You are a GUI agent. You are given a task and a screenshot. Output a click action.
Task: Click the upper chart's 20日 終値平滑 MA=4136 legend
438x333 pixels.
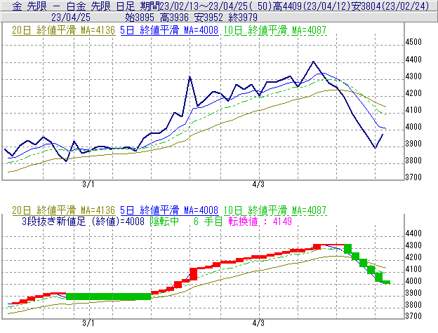(64, 30)
